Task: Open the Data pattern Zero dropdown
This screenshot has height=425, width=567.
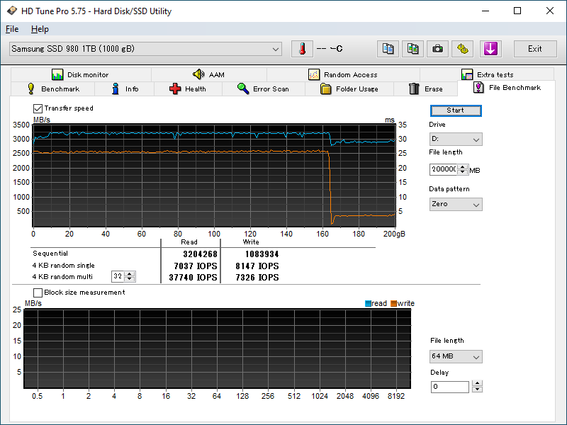Action: [x=456, y=204]
